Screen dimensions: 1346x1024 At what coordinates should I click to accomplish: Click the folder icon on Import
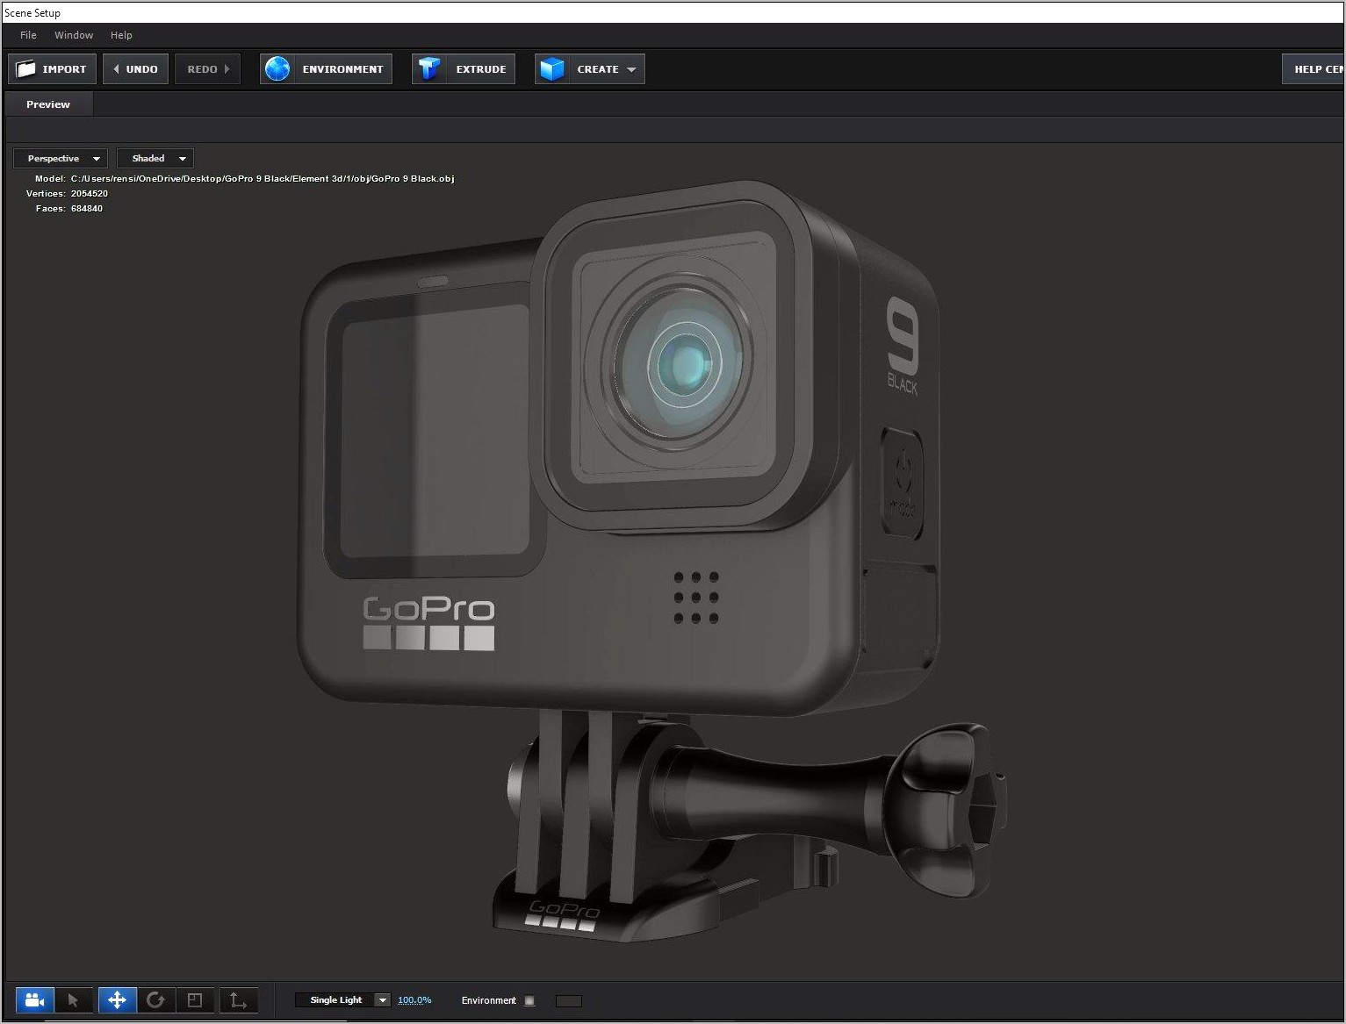tap(26, 68)
